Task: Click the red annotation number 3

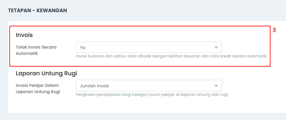Action: [x=274, y=30]
